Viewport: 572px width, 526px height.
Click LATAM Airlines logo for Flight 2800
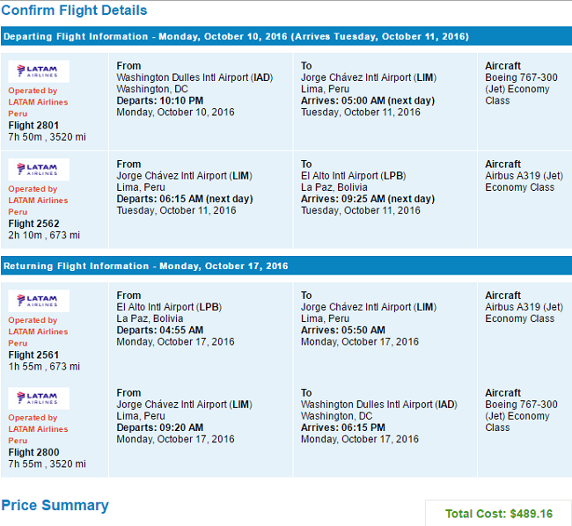39,398
